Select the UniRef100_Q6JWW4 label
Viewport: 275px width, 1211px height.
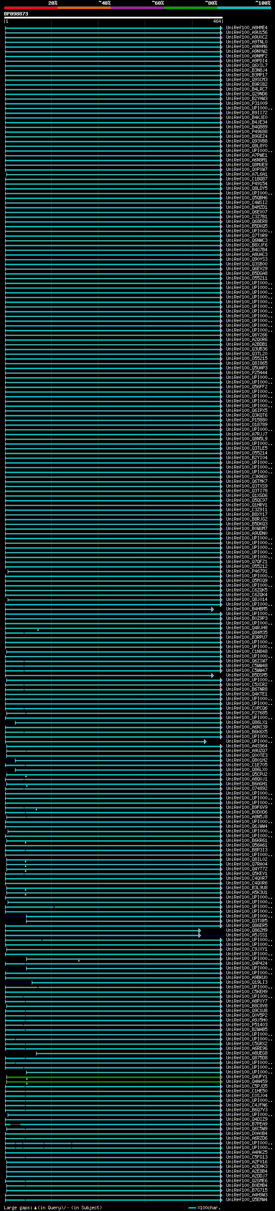(x=246, y=827)
